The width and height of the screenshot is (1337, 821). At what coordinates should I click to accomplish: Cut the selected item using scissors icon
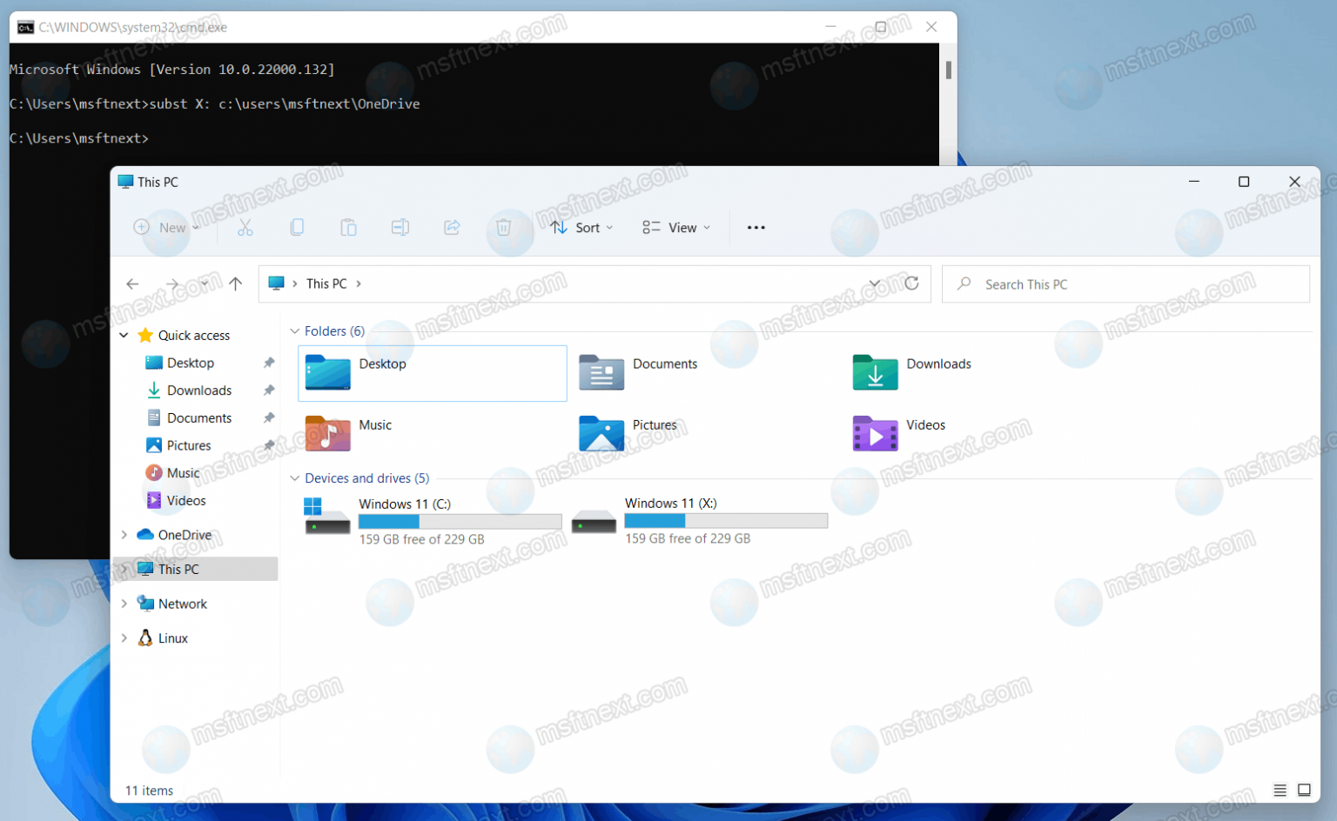coord(245,227)
